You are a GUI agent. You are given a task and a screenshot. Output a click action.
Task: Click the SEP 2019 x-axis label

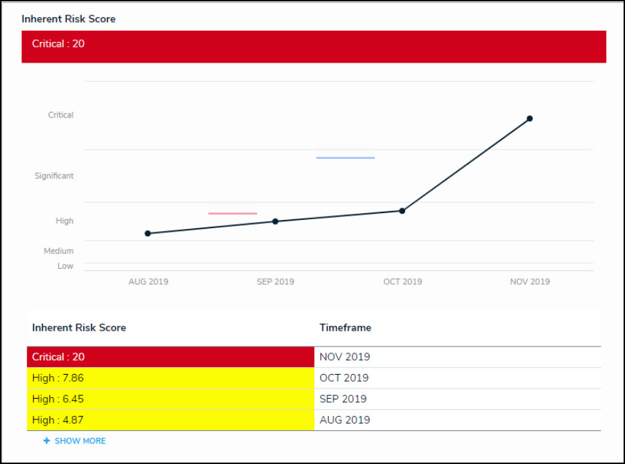[x=276, y=282]
